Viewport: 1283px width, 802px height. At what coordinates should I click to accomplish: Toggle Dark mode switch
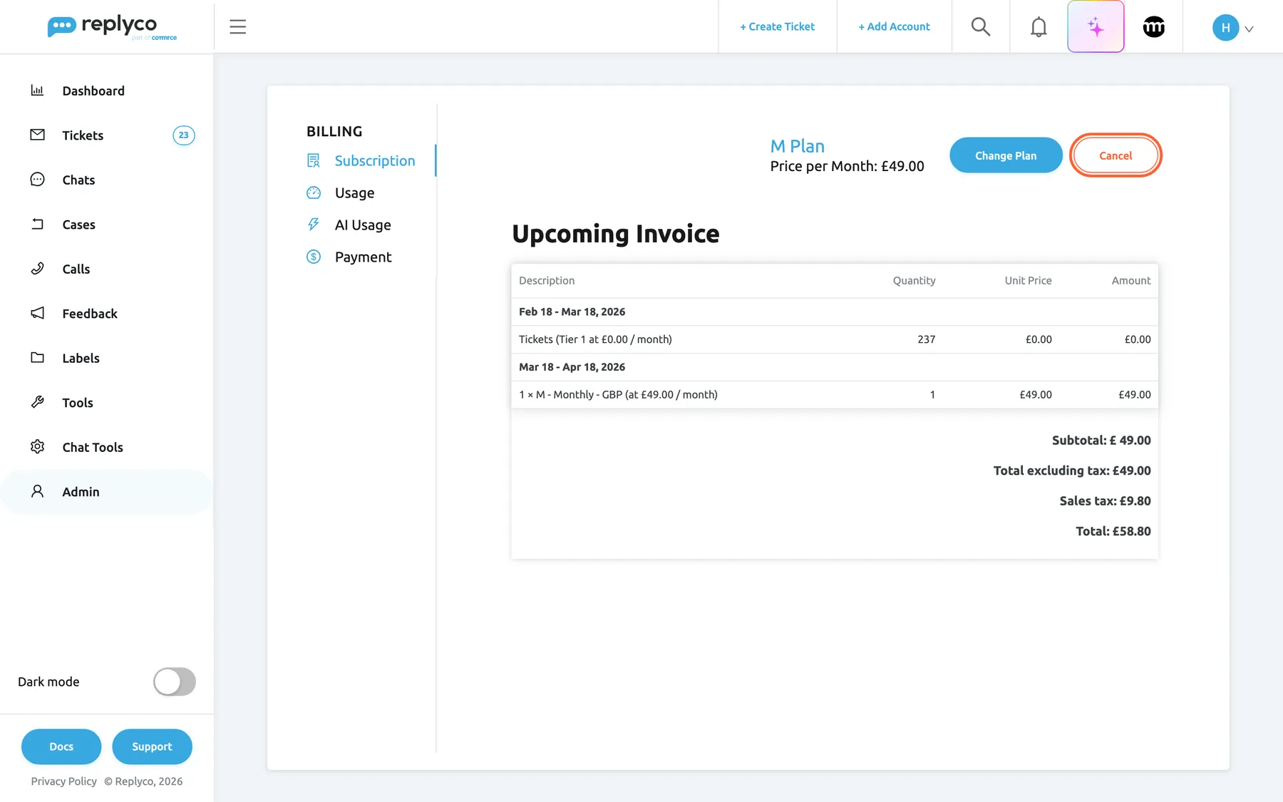pos(175,682)
